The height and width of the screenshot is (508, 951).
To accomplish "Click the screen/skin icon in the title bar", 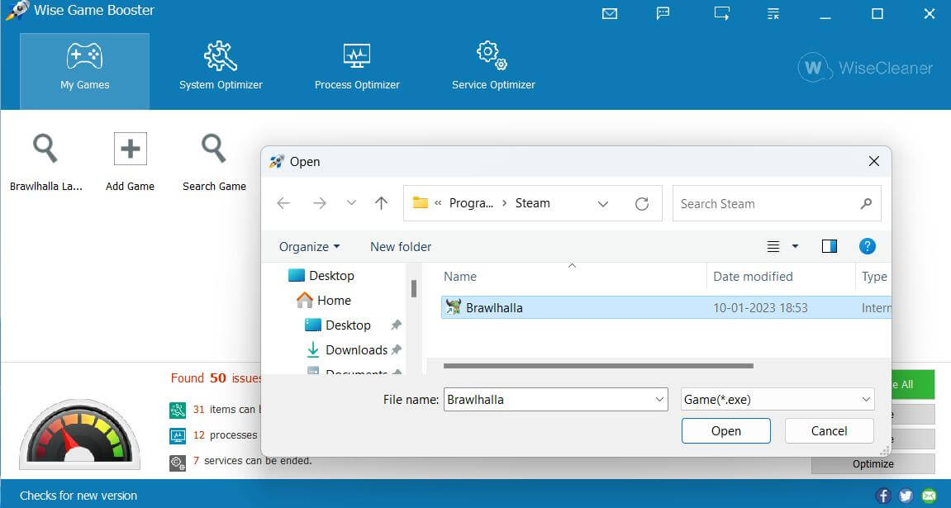I will coord(722,13).
